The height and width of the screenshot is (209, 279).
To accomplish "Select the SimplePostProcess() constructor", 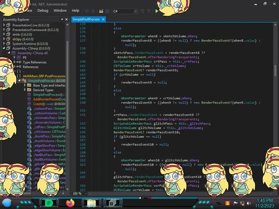I will (49, 95).
